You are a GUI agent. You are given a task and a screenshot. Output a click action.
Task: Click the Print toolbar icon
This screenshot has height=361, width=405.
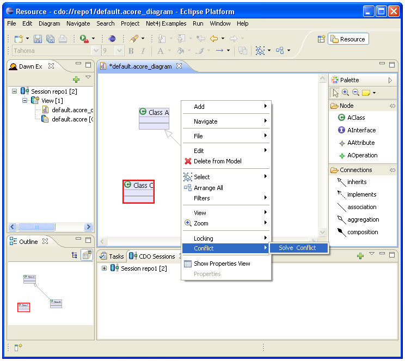tap(63, 39)
